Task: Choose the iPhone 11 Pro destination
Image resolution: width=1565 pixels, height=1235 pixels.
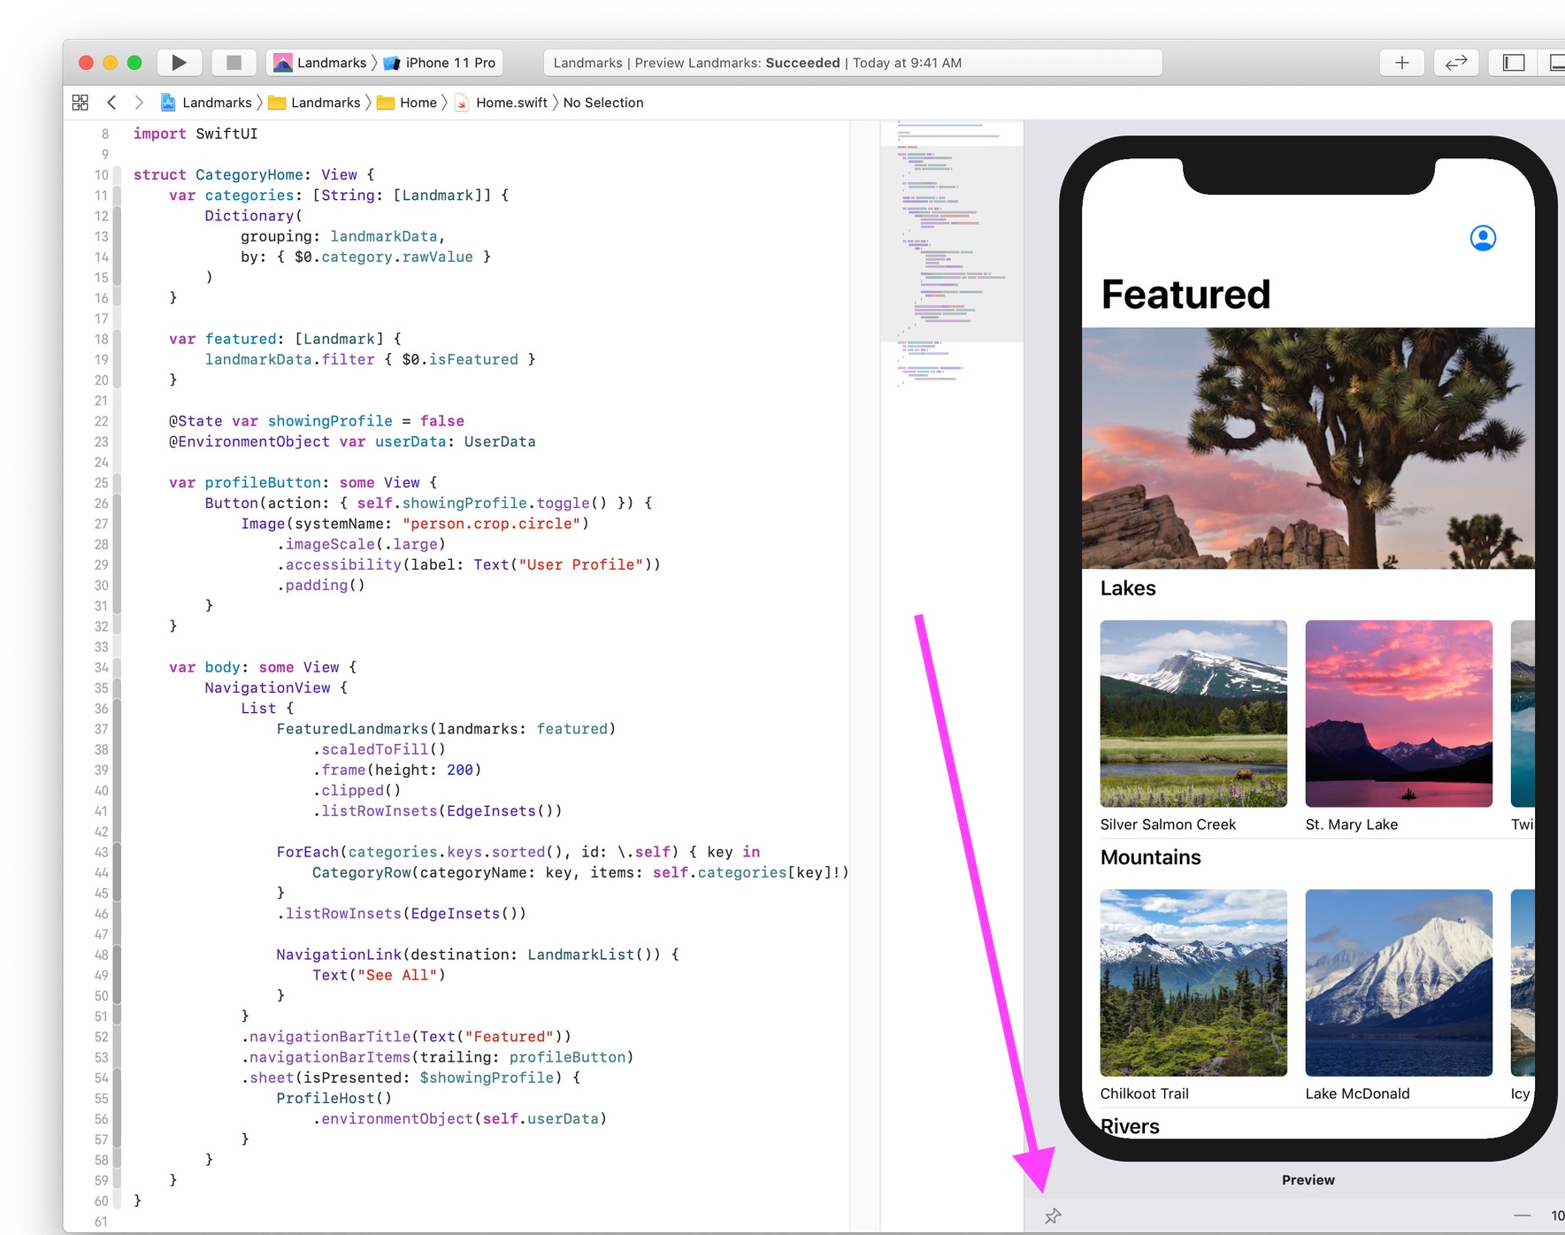Action: point(441,63)
